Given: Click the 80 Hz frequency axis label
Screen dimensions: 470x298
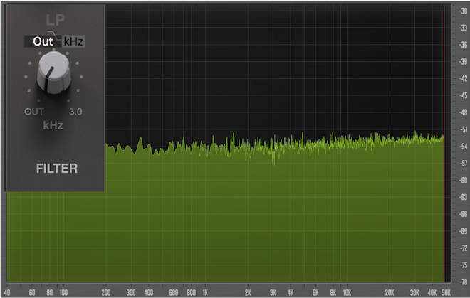Looking at the screenshot, I should click(x=49, y=292).
